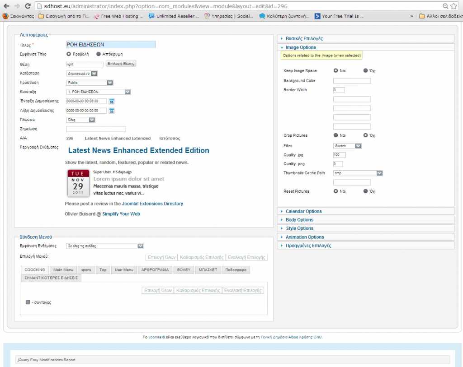Click the browser reload icon
The height and width of the screenshot is (367, 463).
coord(28,6)
